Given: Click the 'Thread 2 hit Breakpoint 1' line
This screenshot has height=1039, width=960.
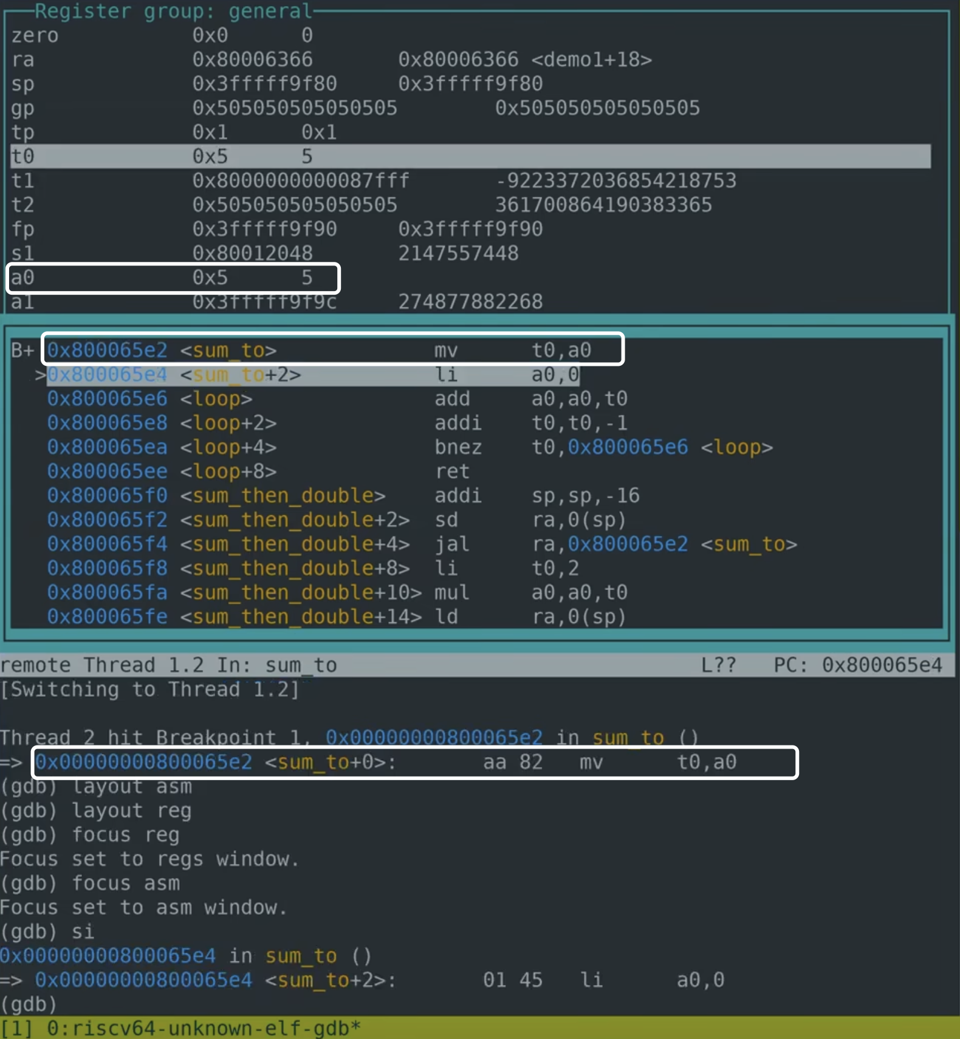Looking at the screenshot, I should pyautogui.click(x=349, y=738).
